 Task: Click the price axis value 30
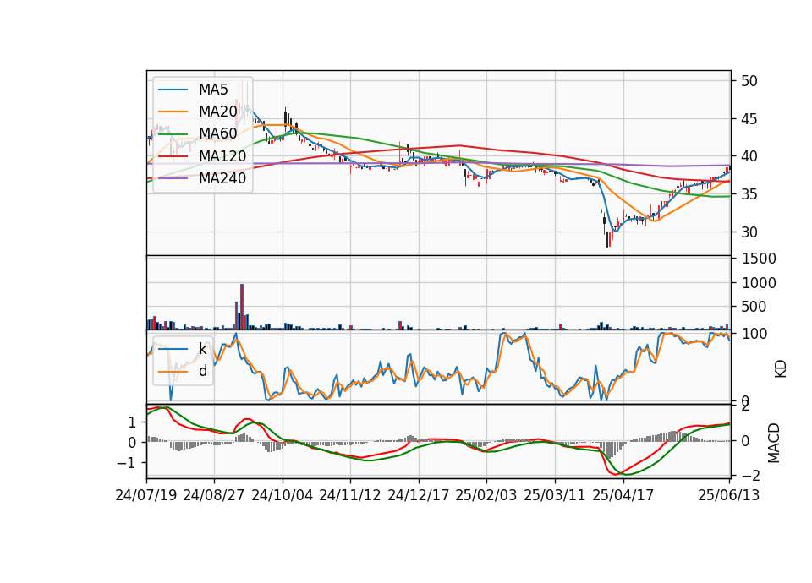point(749,232)
